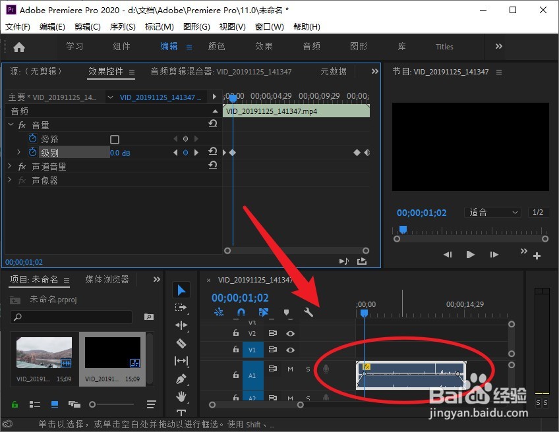Image resolution: width=559 pixels, height=432 pixels.
Task: Open the 文件(F) menu
Action: tap(17, 27)
